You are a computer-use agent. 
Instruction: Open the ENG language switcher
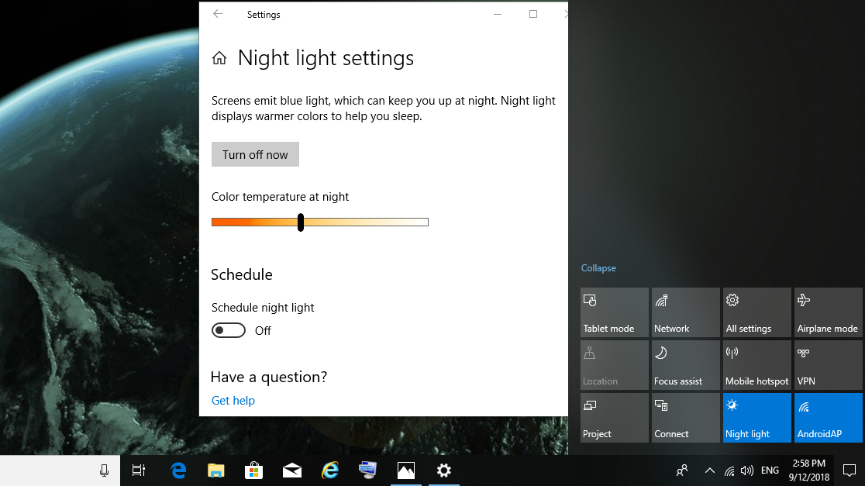[x=770, y=470]
